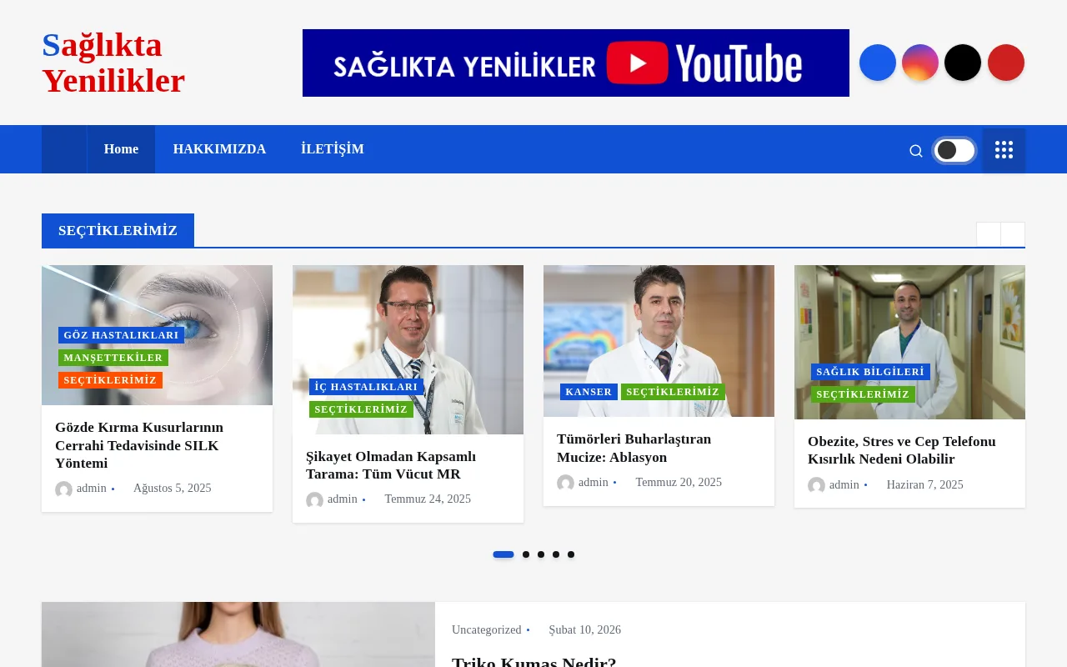Click the active blue carousel indicator
This screenshot has height=667, width=1067.
click(503, 554)
